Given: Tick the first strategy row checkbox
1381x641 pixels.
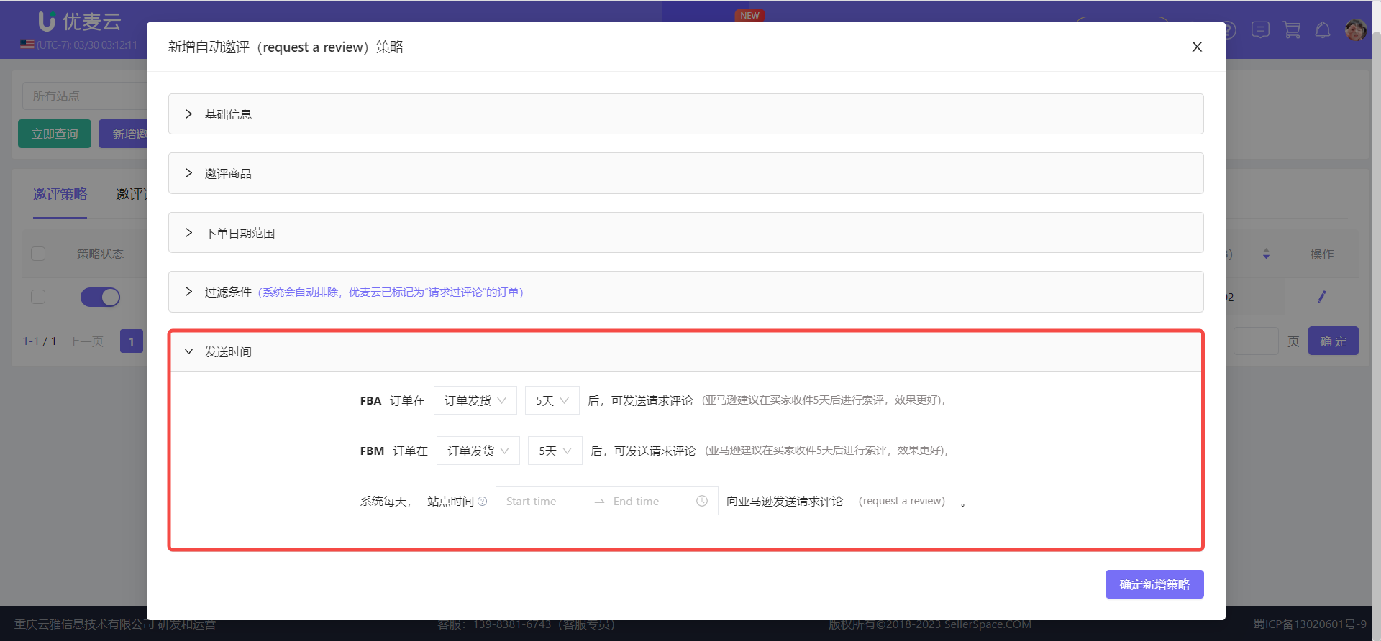Looking at the screenshot, I should [x=38, y=297].
